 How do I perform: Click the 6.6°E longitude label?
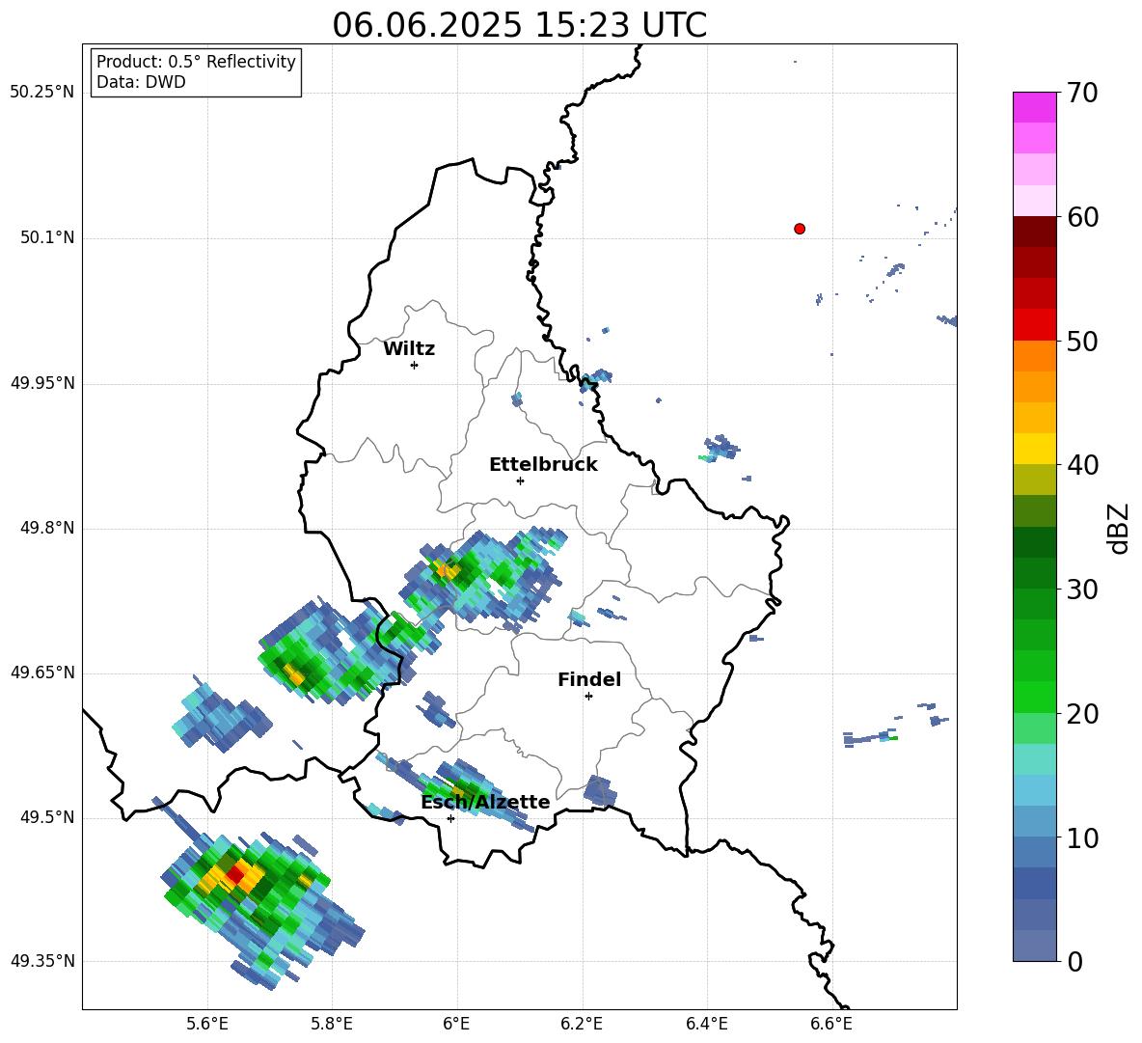pyautogui.click(x=831, y=1025)
